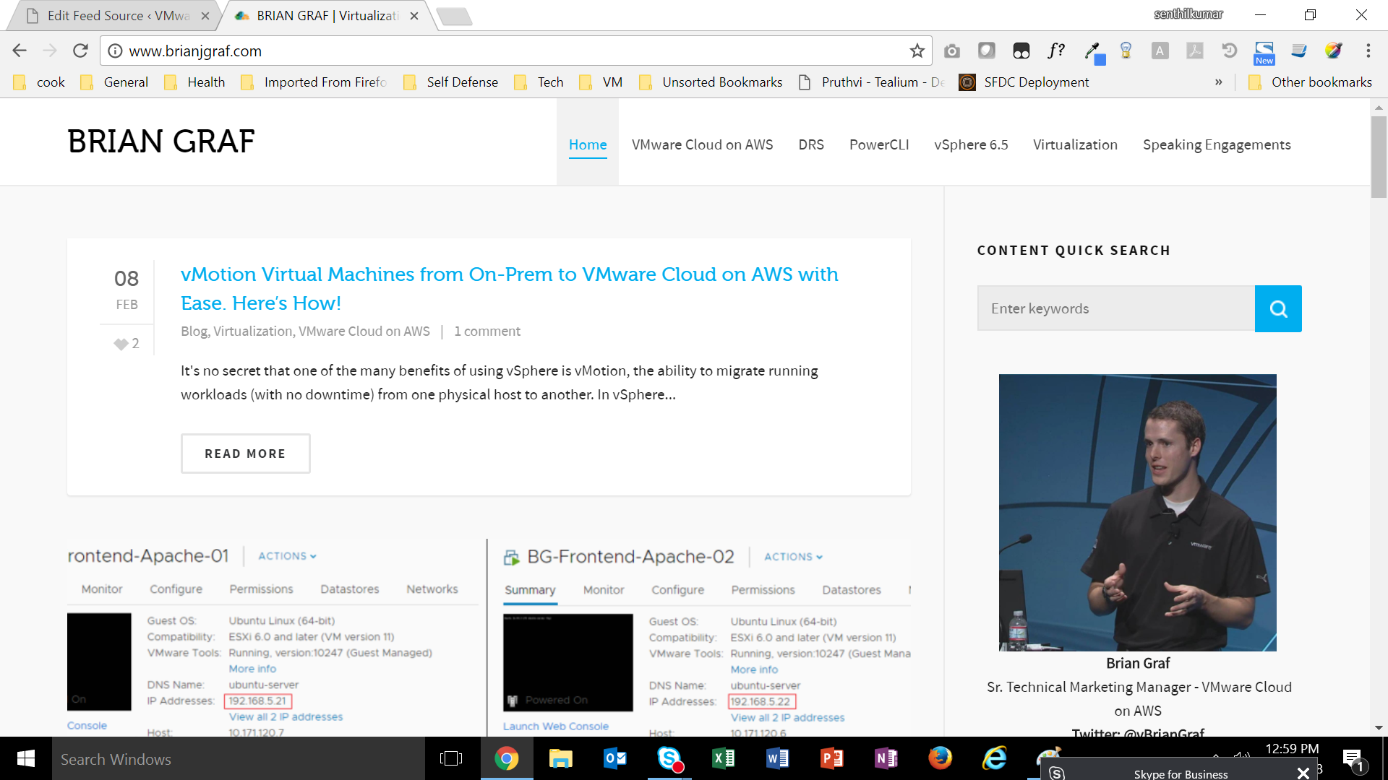Open the Other bookmarks folder
The image size is (1388, 780).
pyautogui.click(x=1311, y=82)
